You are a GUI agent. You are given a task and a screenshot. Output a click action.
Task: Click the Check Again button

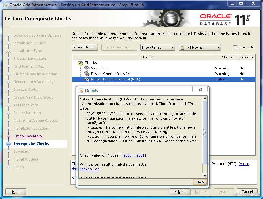[85, 47]
